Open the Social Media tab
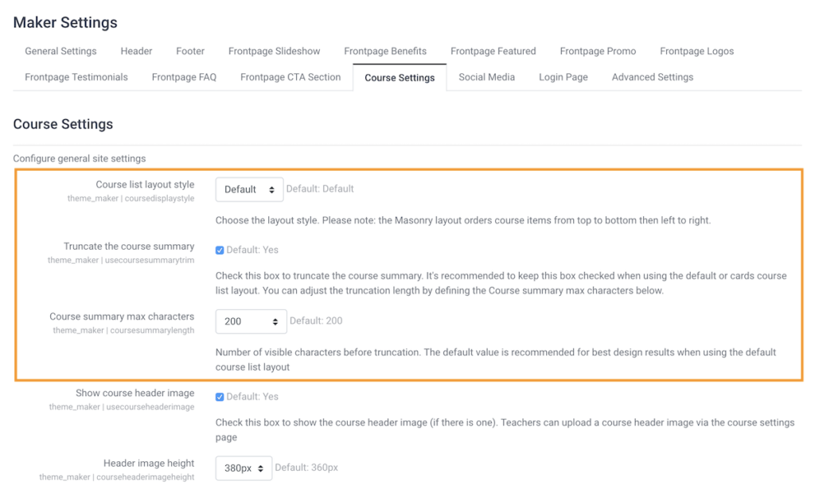 click(x=486, y=77)
